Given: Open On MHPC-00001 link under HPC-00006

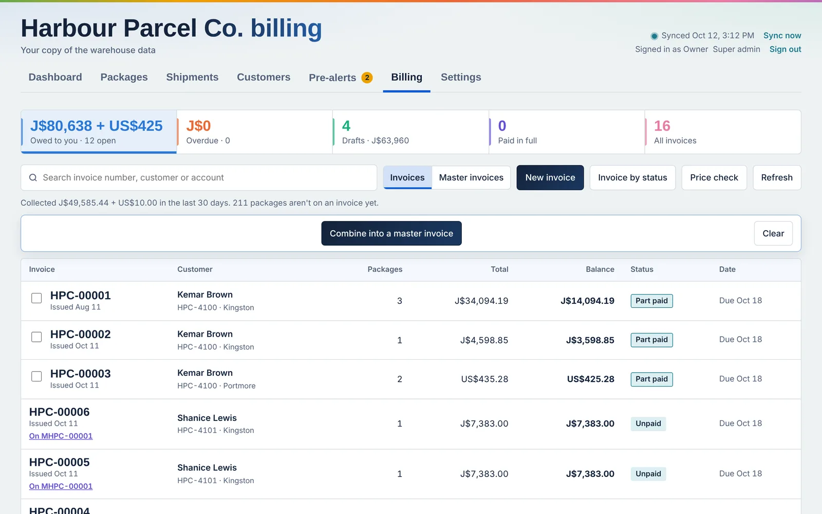Looking at the screenshot, I should (61, 436).
